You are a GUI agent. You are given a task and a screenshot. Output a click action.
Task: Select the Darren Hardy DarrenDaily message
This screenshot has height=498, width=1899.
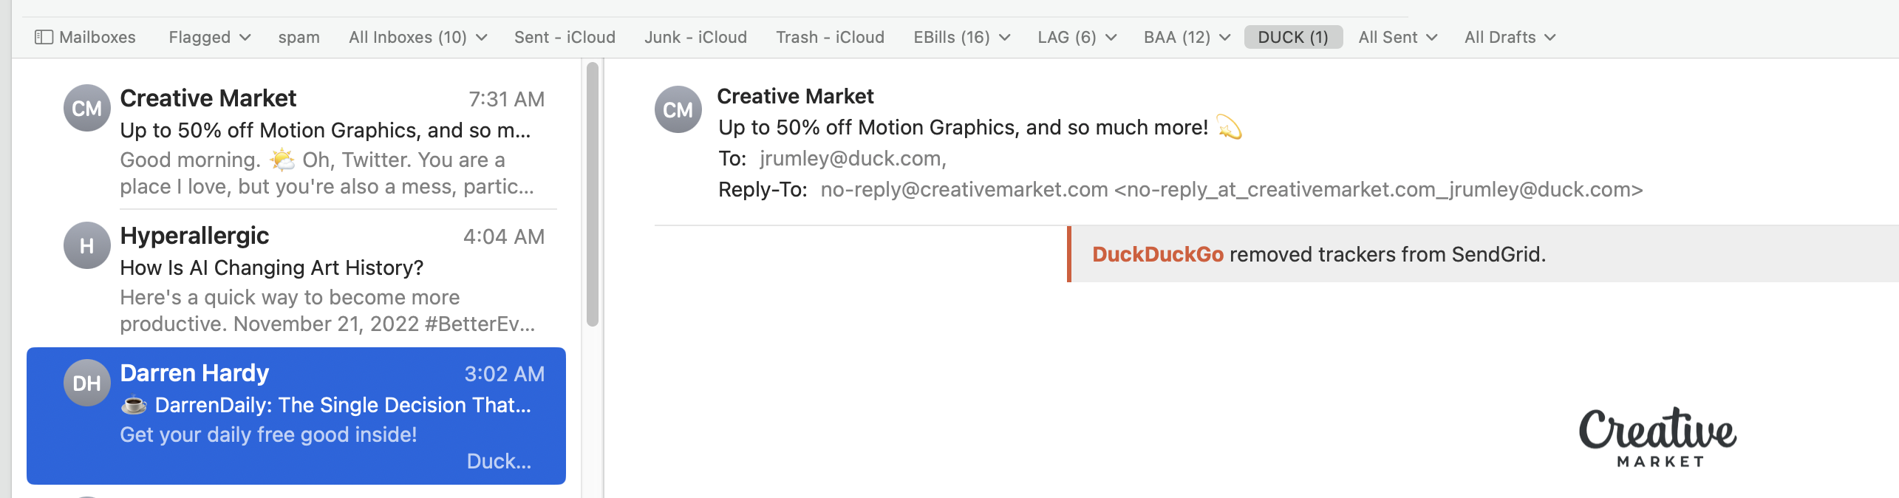coord(296,416)
